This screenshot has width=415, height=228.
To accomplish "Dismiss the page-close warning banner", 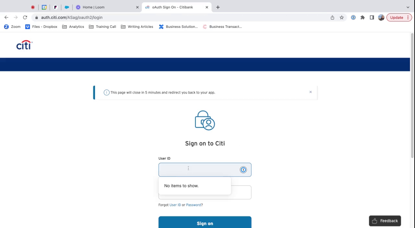I will coord(310,92).
